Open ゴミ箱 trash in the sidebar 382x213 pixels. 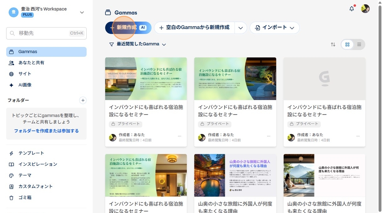tap(46, 198)
